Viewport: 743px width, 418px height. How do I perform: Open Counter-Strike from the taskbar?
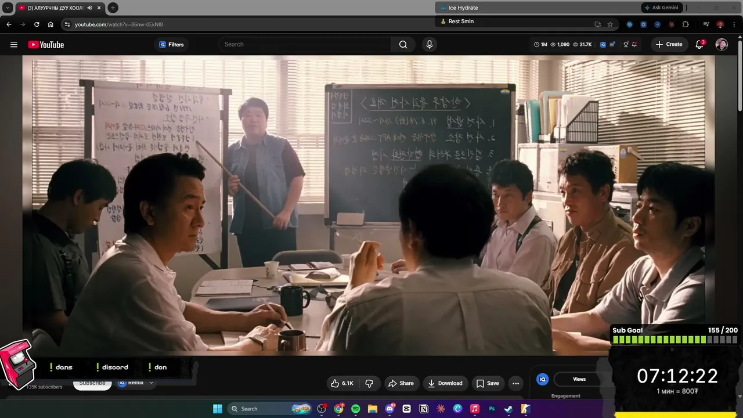pyautogui.click(x=525, y=409)
